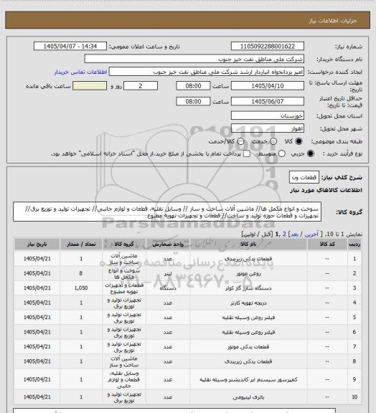Click دریچه تهویه کارتر item name
The height and width of the screenshot is (413, 376).
point(248,303)
